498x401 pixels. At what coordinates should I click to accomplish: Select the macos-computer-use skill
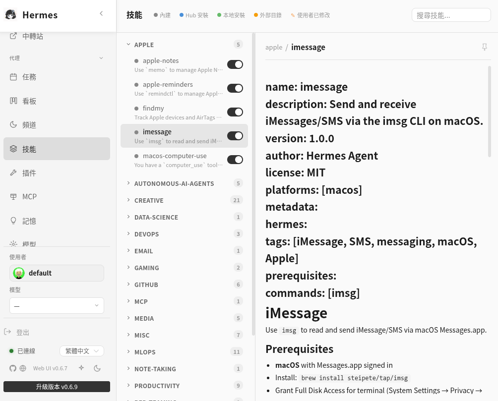[x=178, y=160]
